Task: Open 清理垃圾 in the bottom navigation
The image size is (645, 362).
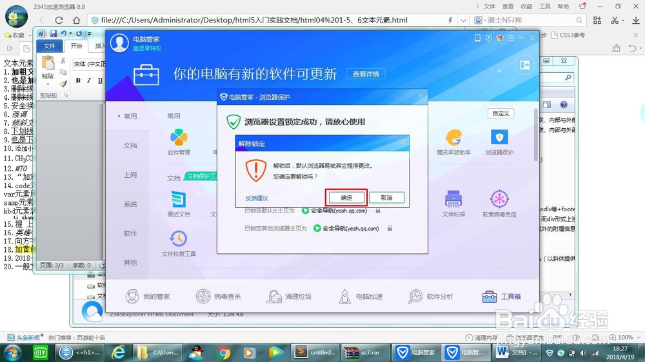Action: [289, 296]
